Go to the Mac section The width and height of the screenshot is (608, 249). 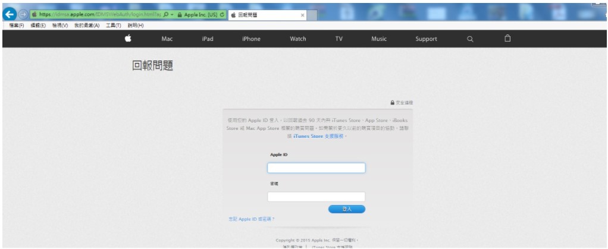click(x=167, y=39)
